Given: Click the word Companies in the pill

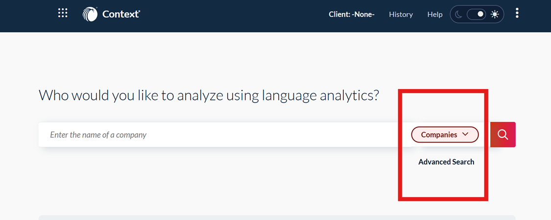Looking at the screenshot, I should click(x=439, y=135).
